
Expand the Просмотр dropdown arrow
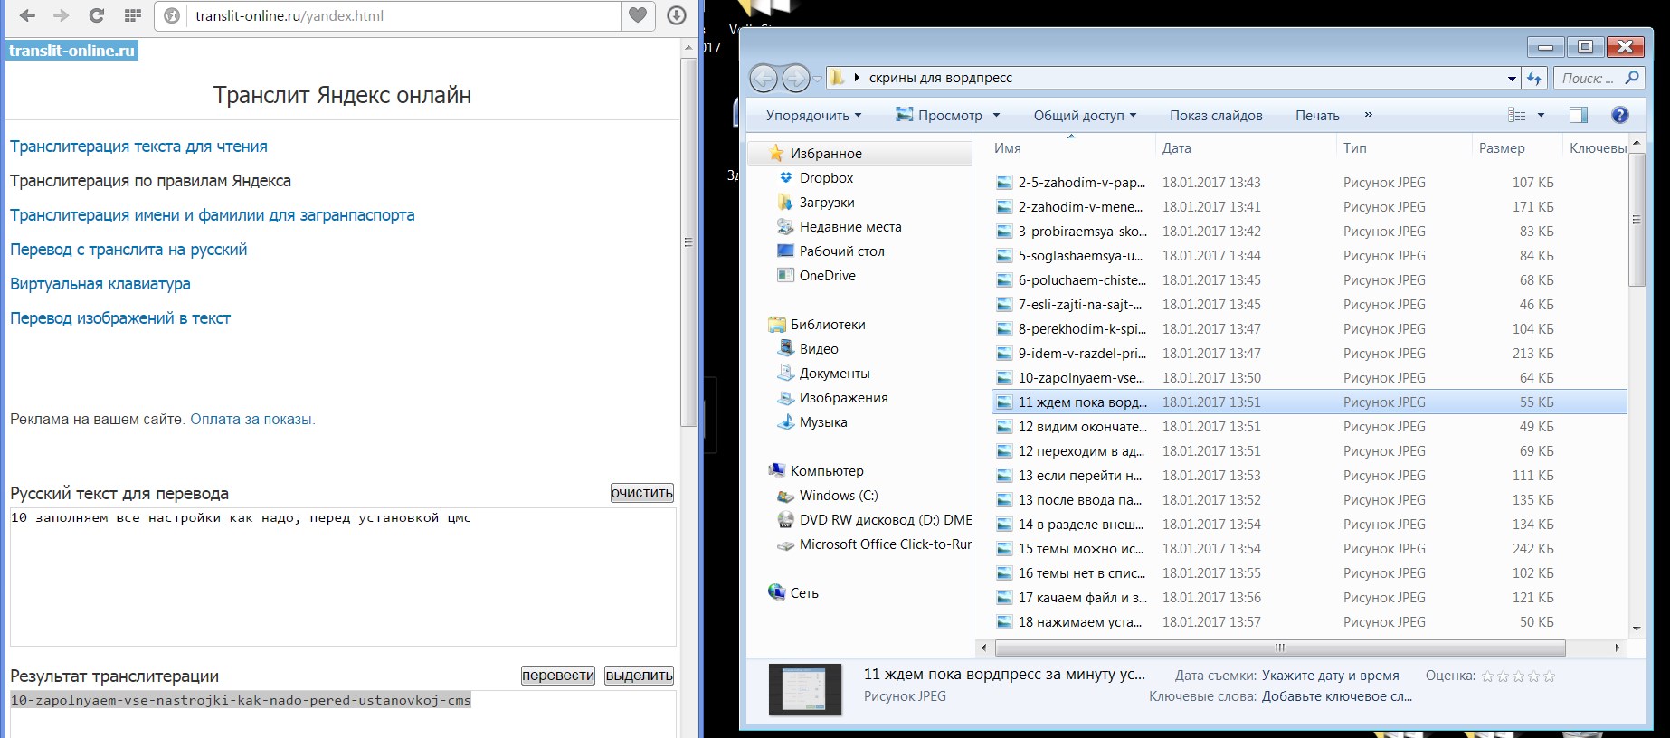(x=996, y=115)
